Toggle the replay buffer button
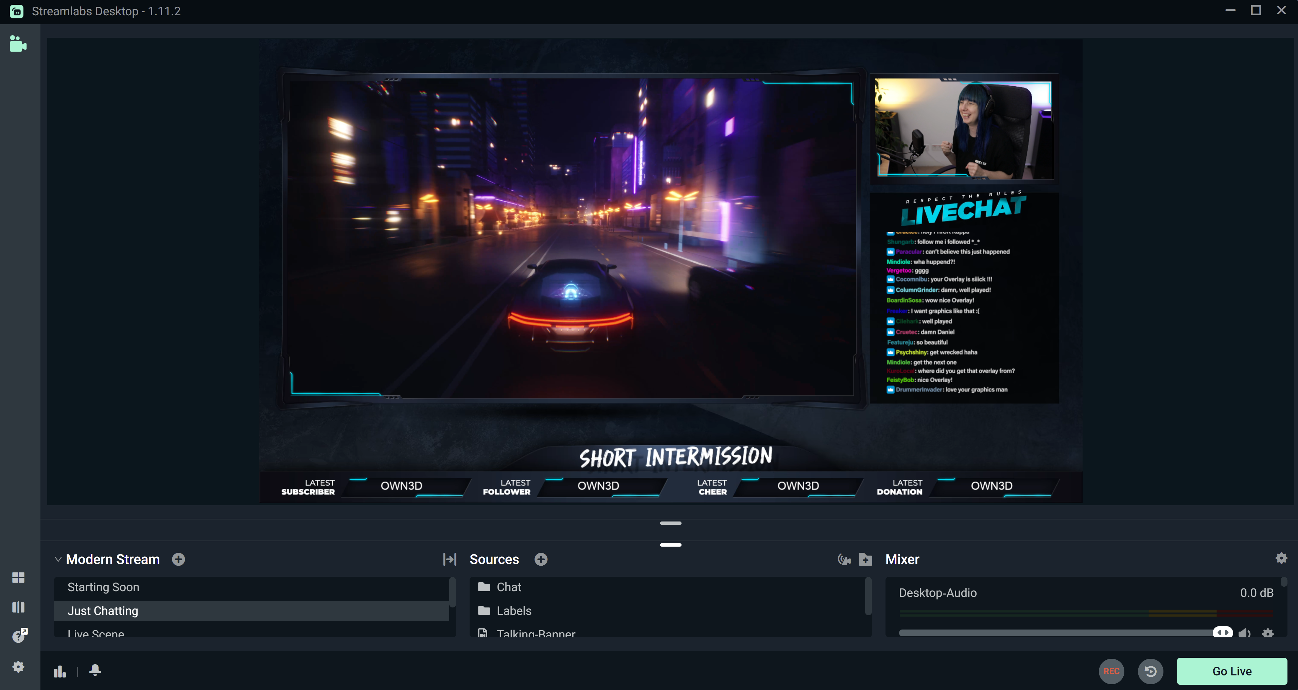This screenshot has width=1298, height=690. (1151, 671)
